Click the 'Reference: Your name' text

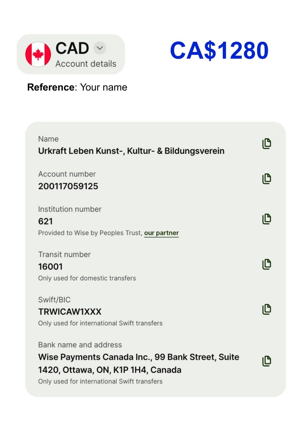pos(77,87)
